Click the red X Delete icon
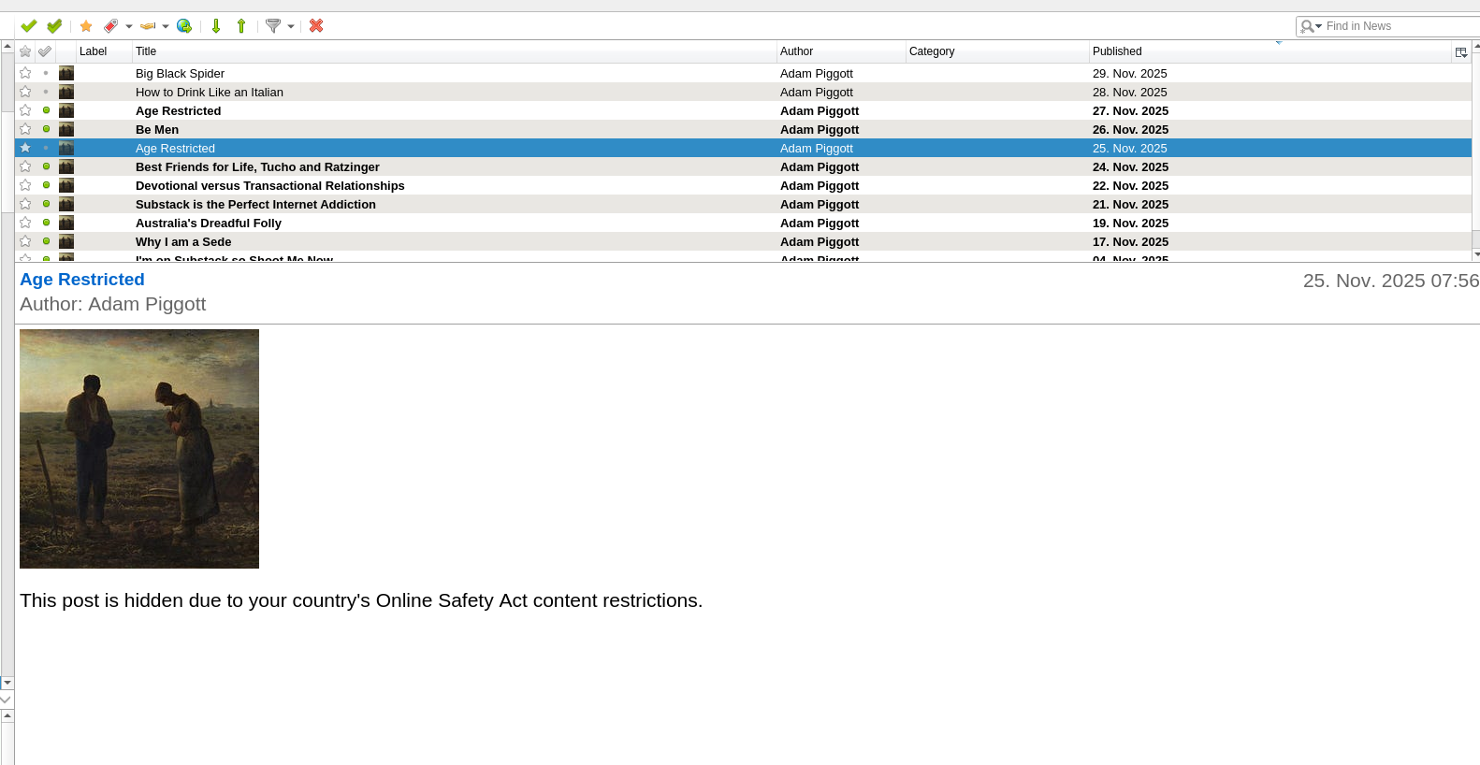 pyautogui.click(x=316, y=26)
